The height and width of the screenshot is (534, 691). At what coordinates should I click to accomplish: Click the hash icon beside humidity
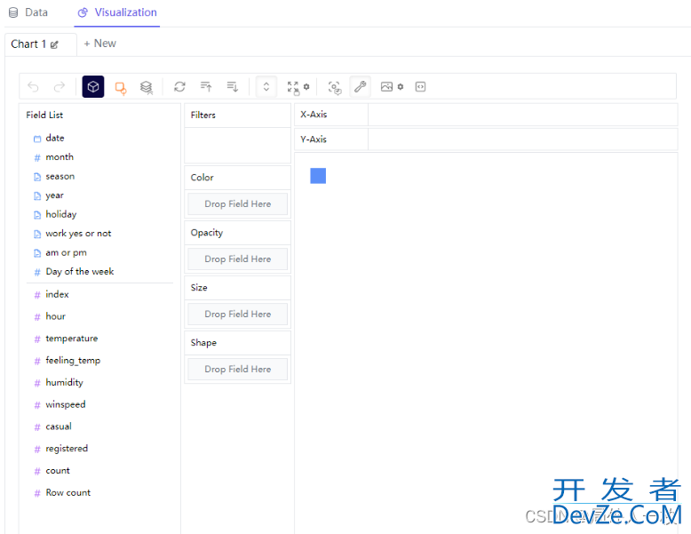(x=37, y=383)
